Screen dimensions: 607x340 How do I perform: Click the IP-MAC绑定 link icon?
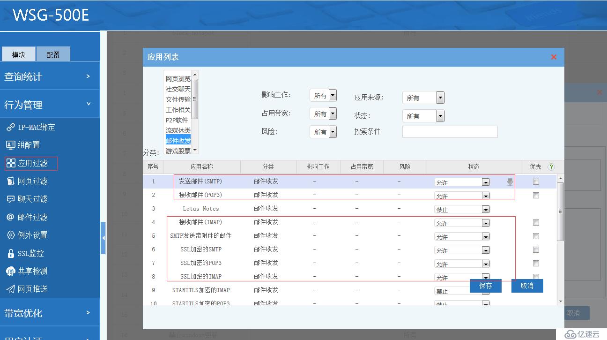click(x=11, y=127)
